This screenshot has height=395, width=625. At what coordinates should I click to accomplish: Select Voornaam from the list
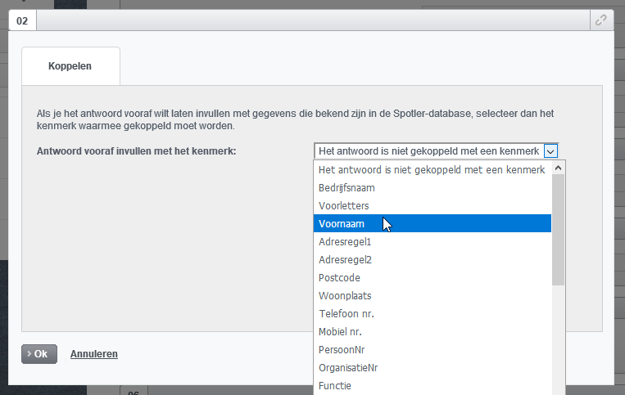pos(342,223)
